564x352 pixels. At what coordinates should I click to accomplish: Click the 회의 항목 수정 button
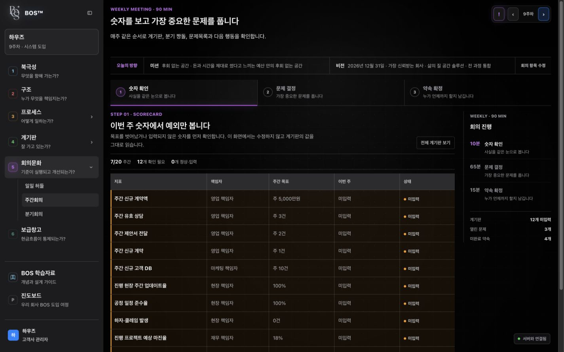[533, 66]
